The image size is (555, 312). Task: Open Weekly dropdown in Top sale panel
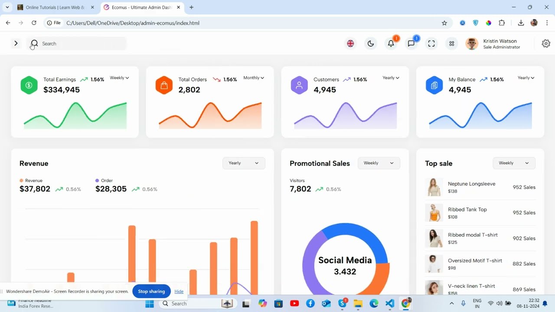514,163
